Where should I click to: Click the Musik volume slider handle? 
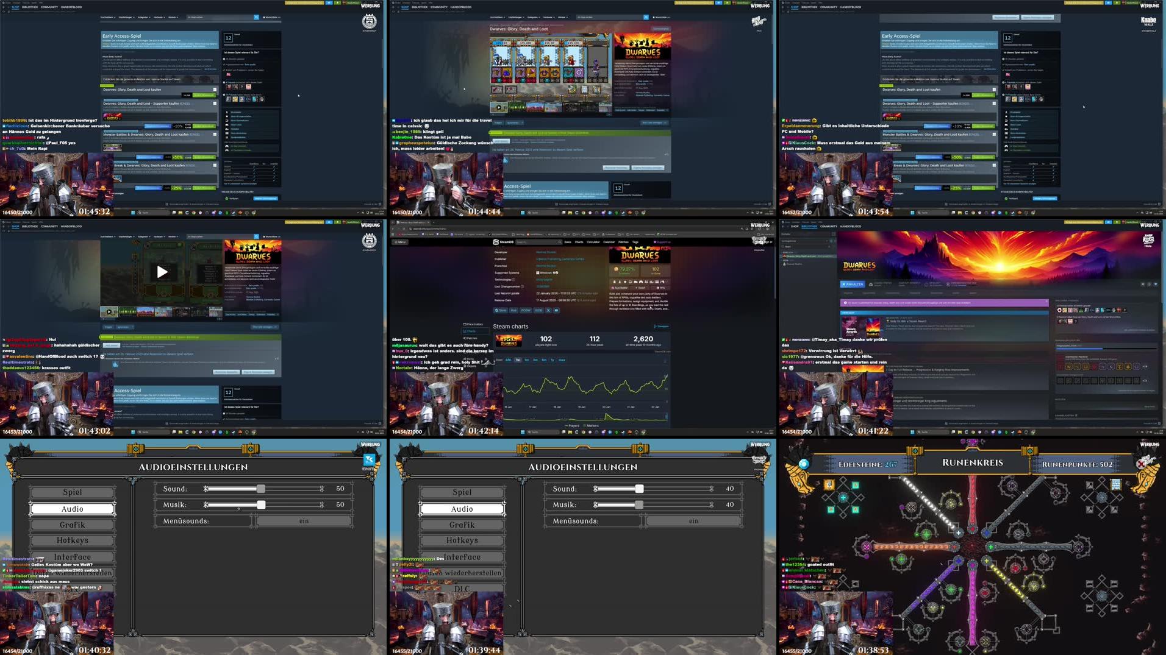(262, 504)
